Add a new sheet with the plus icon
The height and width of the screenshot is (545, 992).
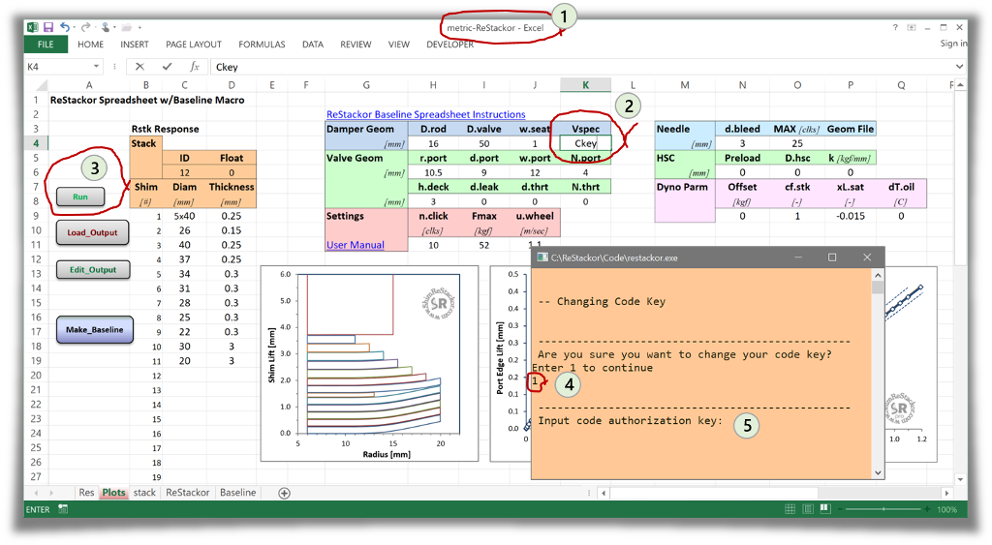pos(285,493)
